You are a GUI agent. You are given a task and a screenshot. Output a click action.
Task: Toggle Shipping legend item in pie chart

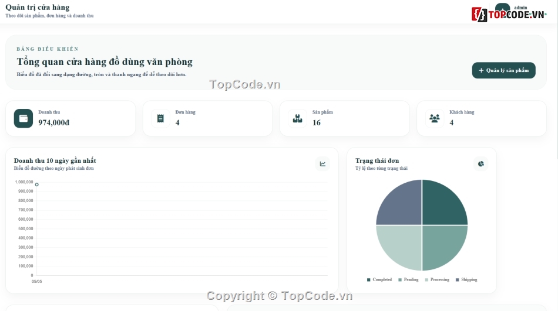466,280
